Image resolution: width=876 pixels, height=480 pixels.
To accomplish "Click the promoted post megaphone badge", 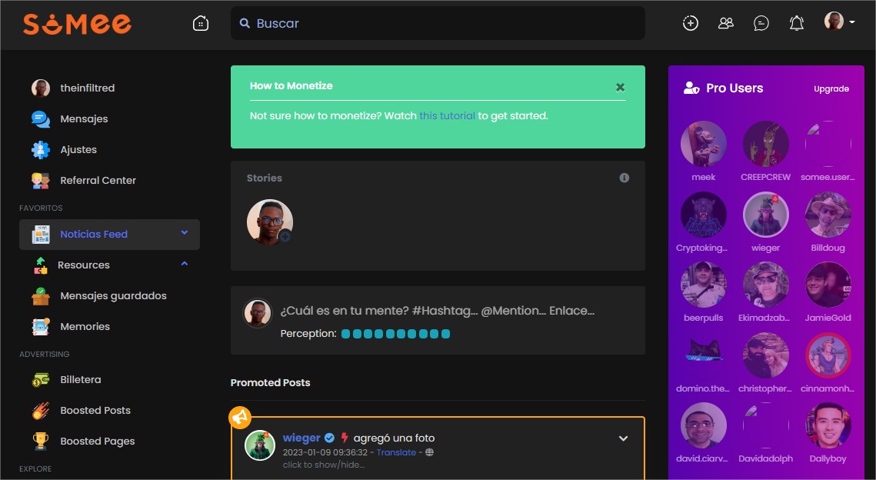I will [240, 418].
